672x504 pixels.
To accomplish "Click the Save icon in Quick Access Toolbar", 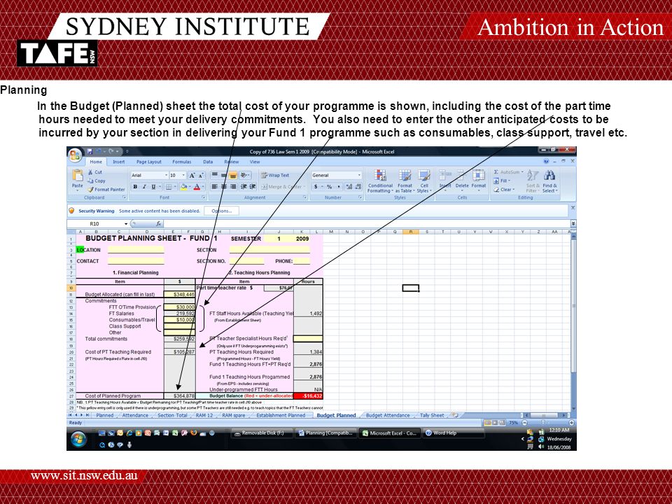I will pos(90,151).
